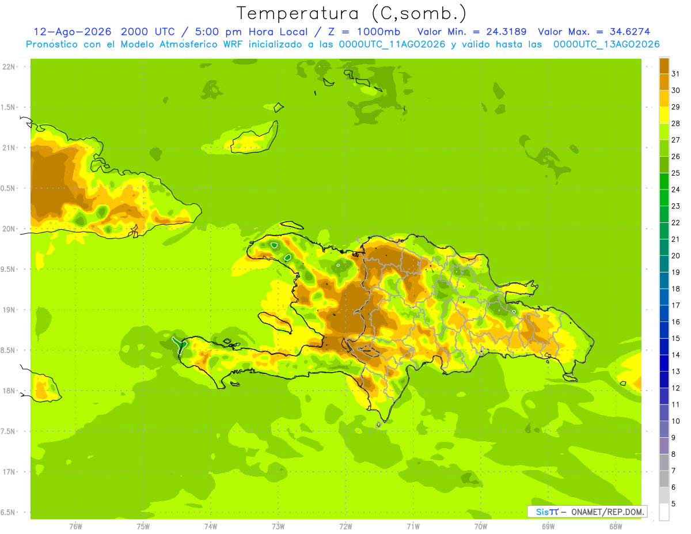This screenshot has width=691, height=534.
Task: Click the colorbar label '11'
Action: (675, 404)
